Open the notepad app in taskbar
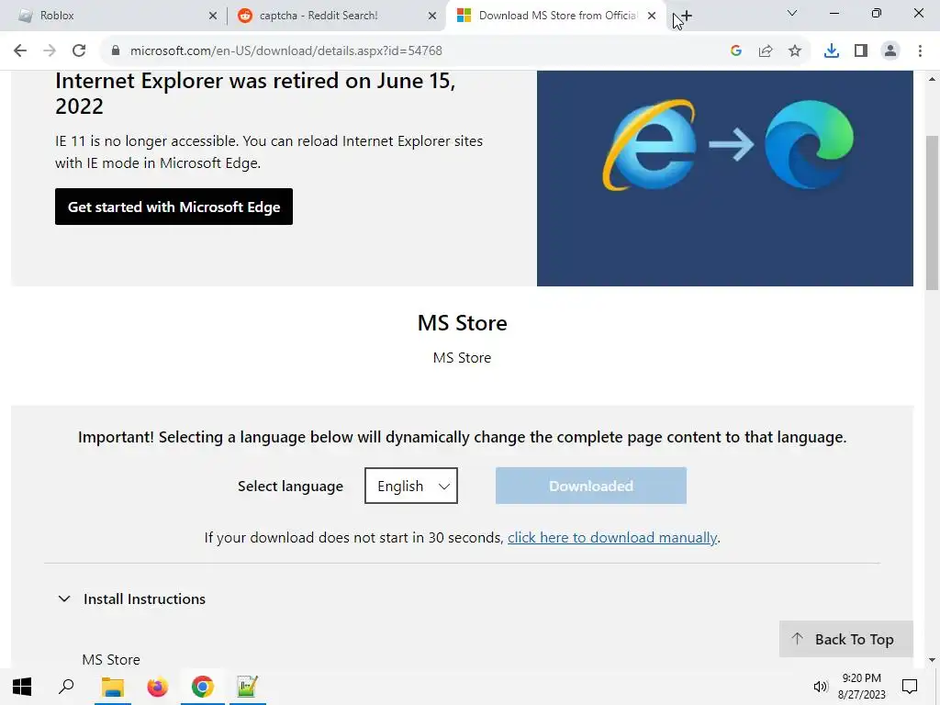This screenshot has width=940, height=705. point(247,687)
